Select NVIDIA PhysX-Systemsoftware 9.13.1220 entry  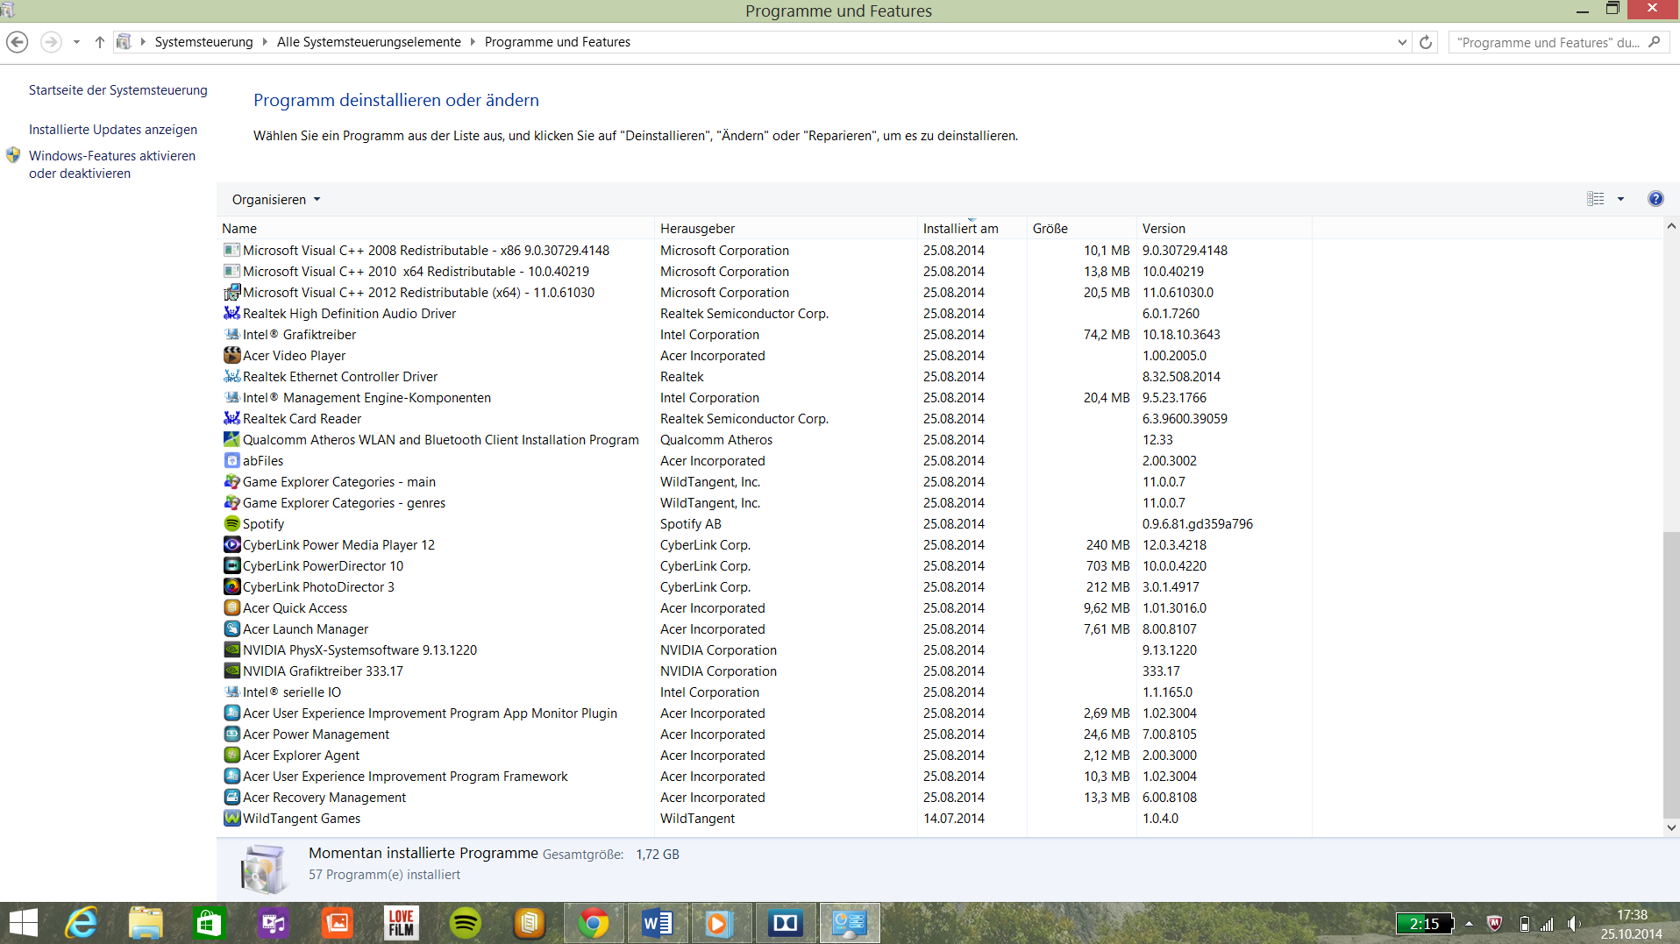point(359,649)
